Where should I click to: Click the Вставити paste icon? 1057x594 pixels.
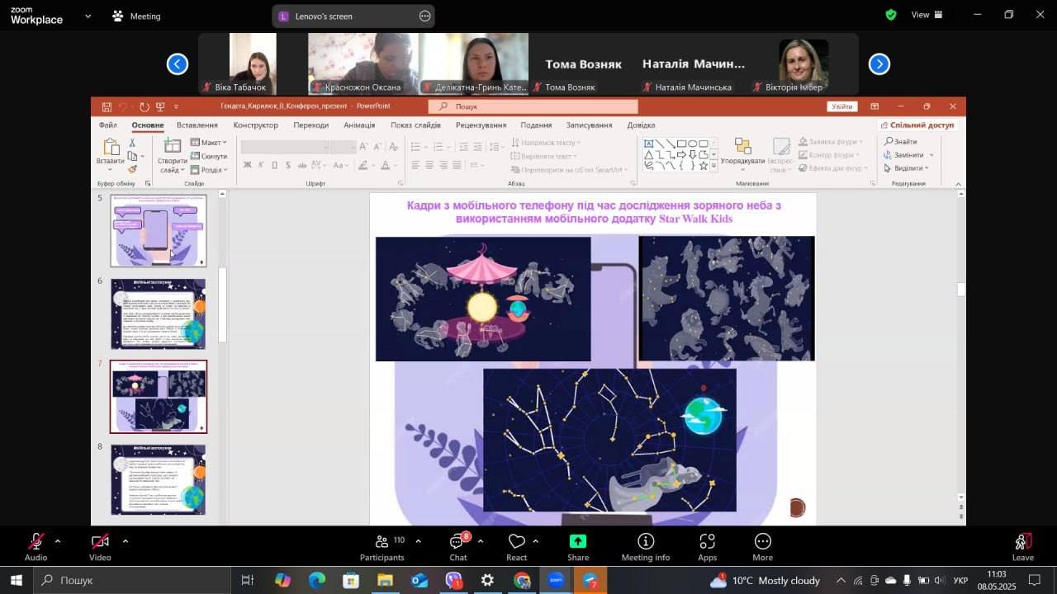[x=110, y=146]
